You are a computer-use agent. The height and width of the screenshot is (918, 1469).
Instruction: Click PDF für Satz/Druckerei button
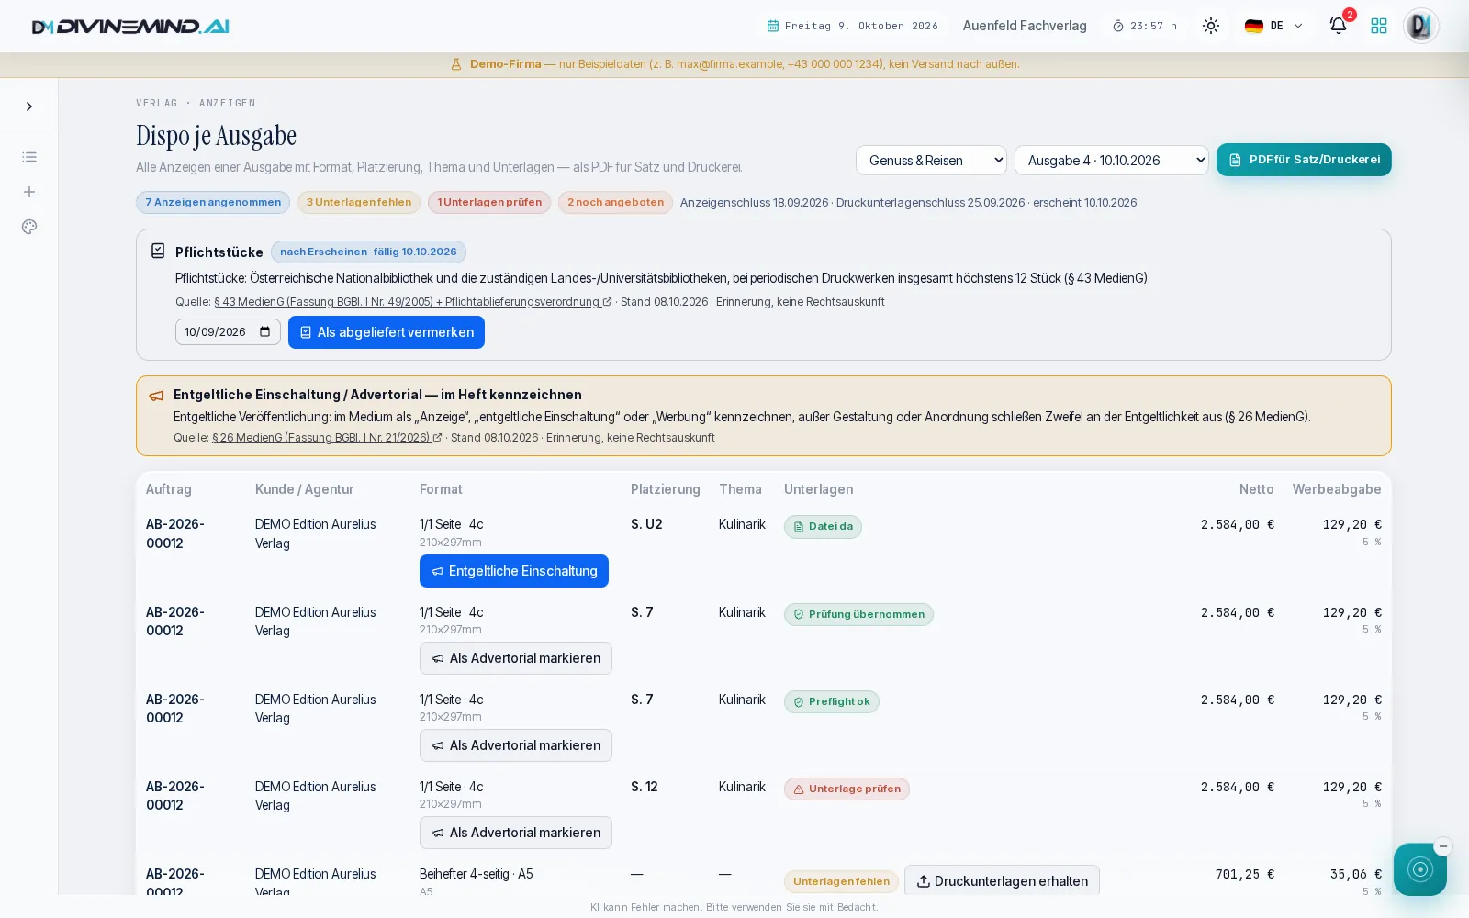point(1304,160)
